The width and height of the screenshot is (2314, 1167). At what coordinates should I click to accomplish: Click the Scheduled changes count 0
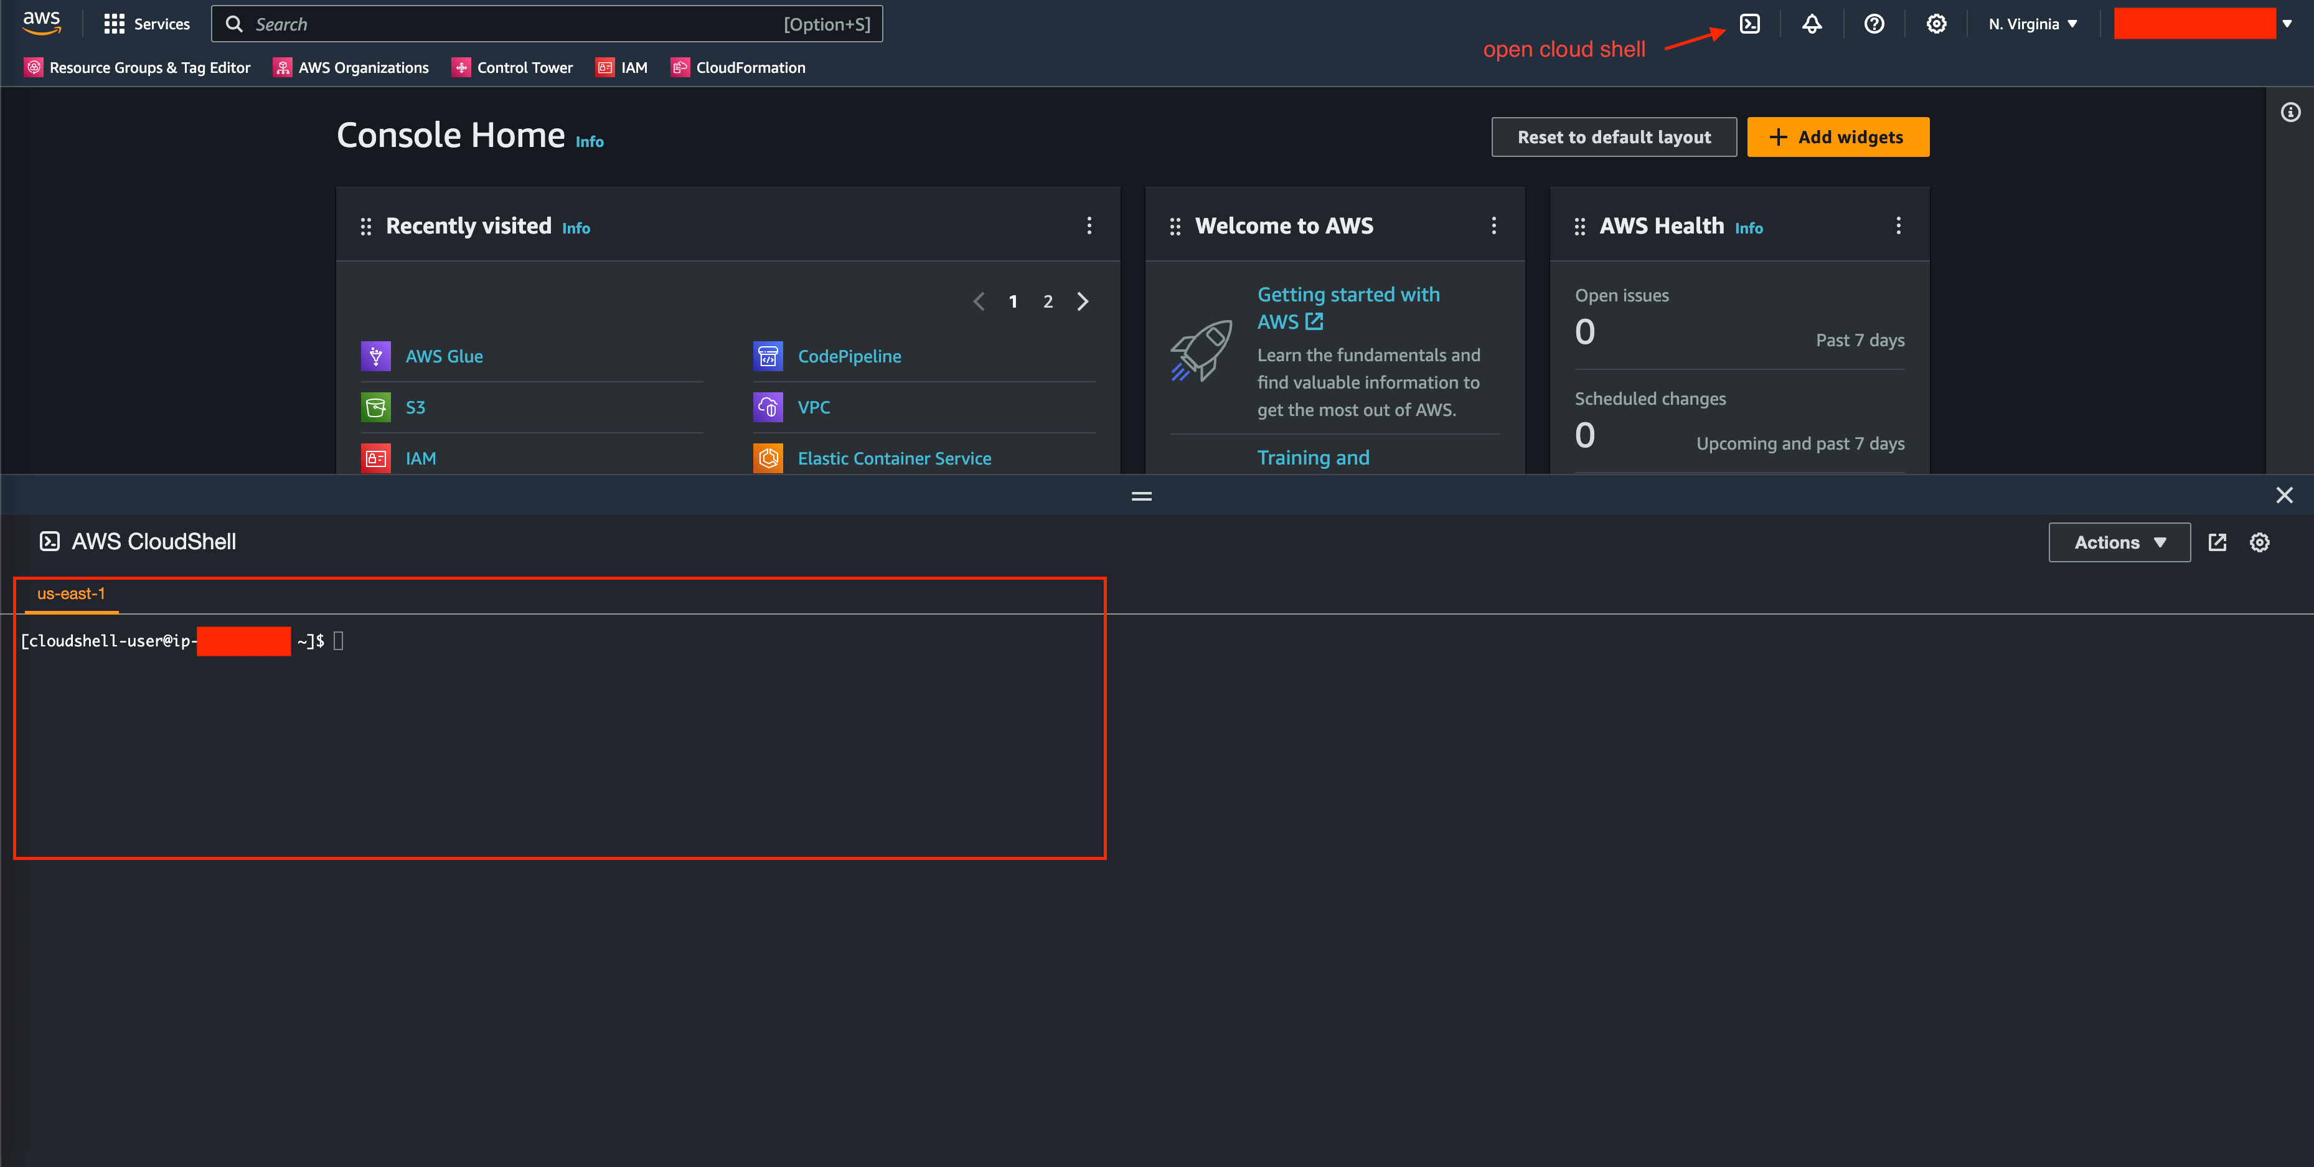point(1586,436)
